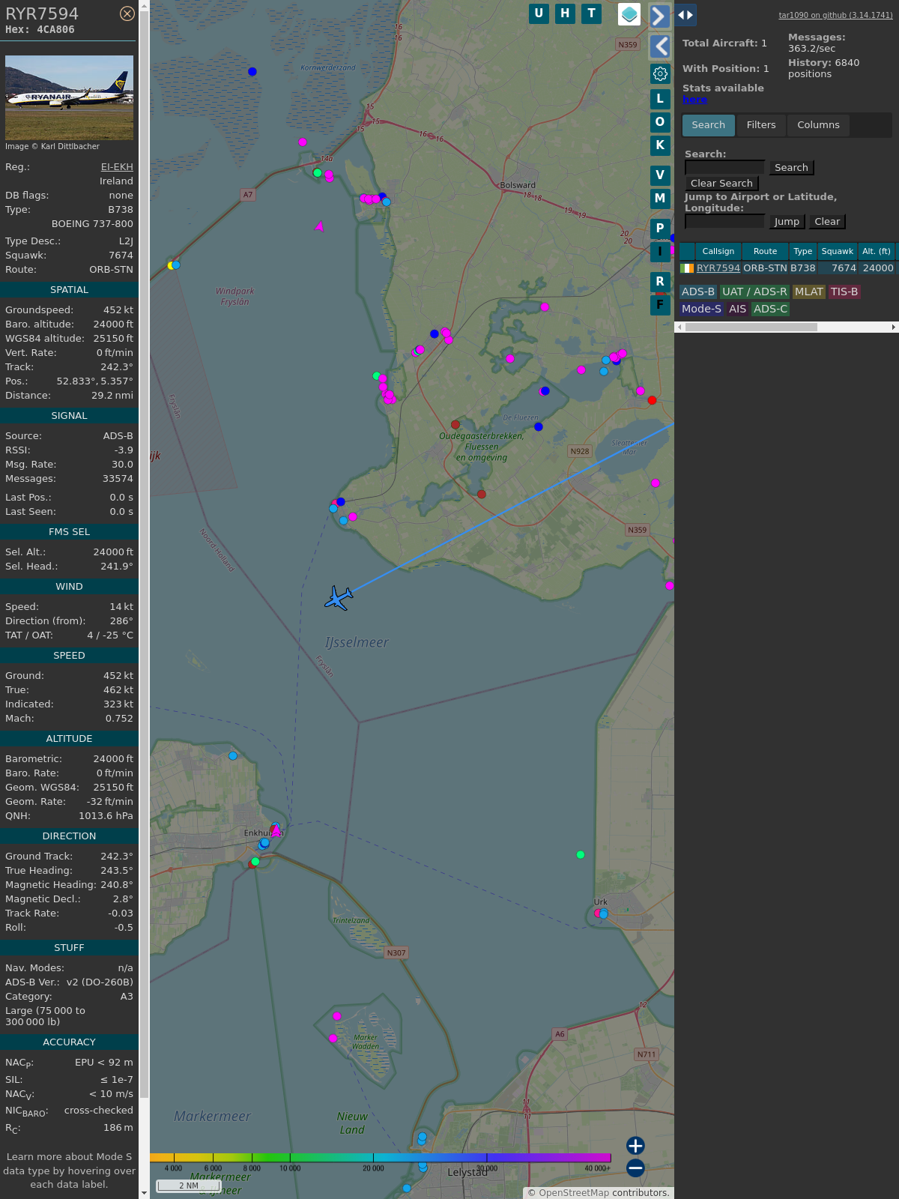Image resolution: width=899 pixels, height=1199 pixels.
Task: Open the stats available 'here' link
Action: [x=694, y=100]
